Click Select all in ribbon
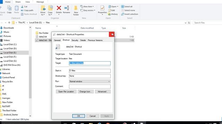 point(127,7)
